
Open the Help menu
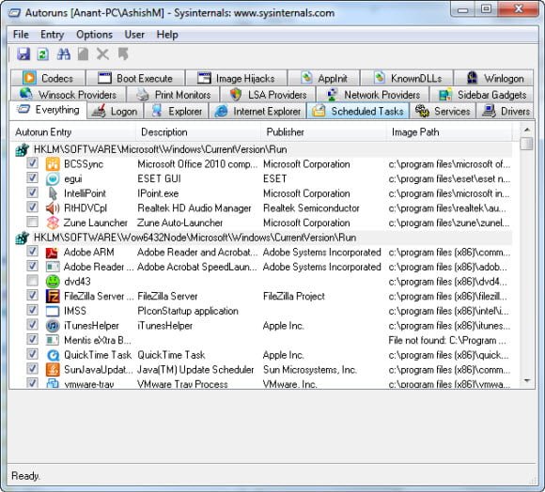pos(167,35)
